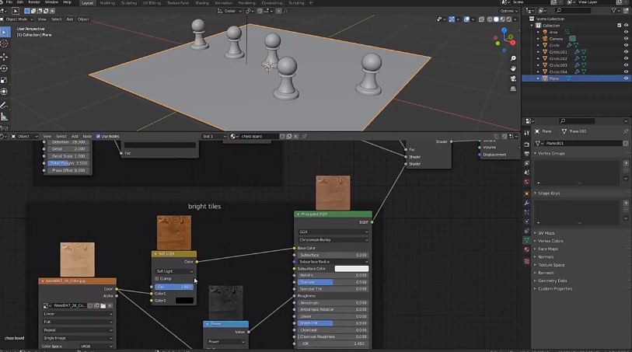Screen dimensions: 632x352
Task: Open the Object Mode dropdown
Action: click(x=18, y=19)
